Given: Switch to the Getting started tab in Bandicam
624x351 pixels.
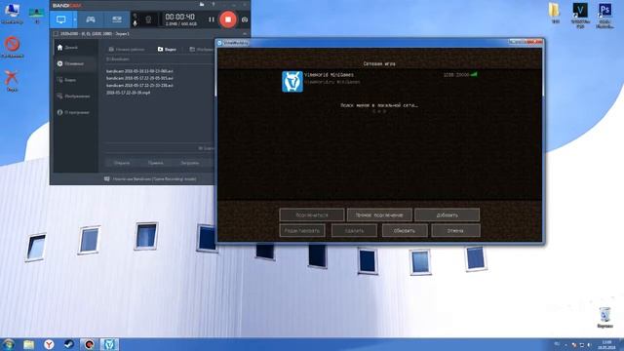Looking at the screenshot, I should (x=127, y=50).
